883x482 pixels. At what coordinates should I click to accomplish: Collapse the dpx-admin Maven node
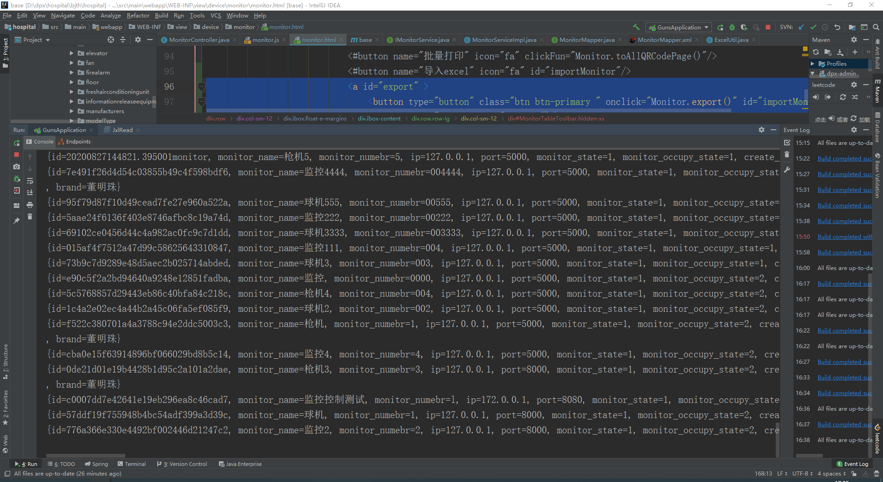(x=813, y=74)
